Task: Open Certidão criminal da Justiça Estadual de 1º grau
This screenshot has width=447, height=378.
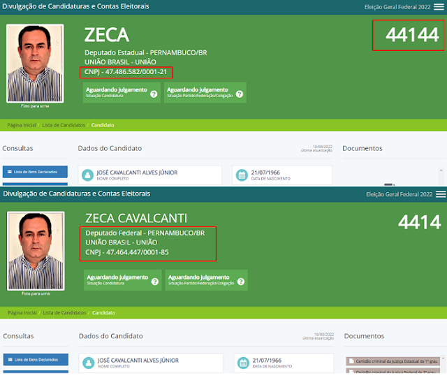Action: tap(393, 361)
